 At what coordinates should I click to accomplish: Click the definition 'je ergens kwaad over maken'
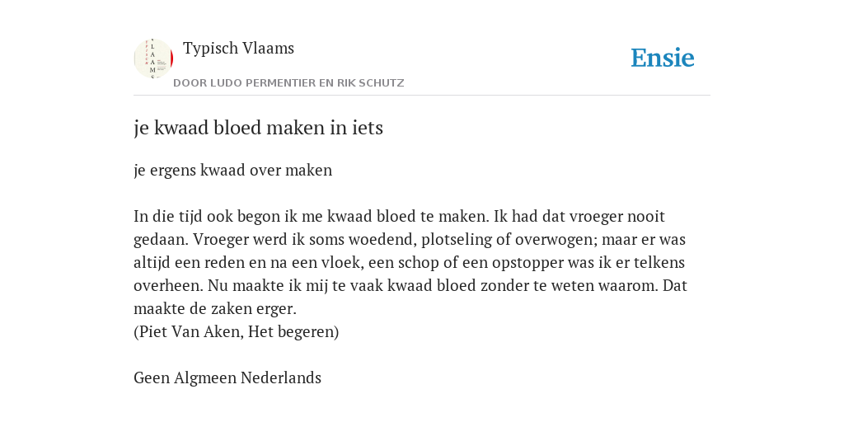[233, 171]
